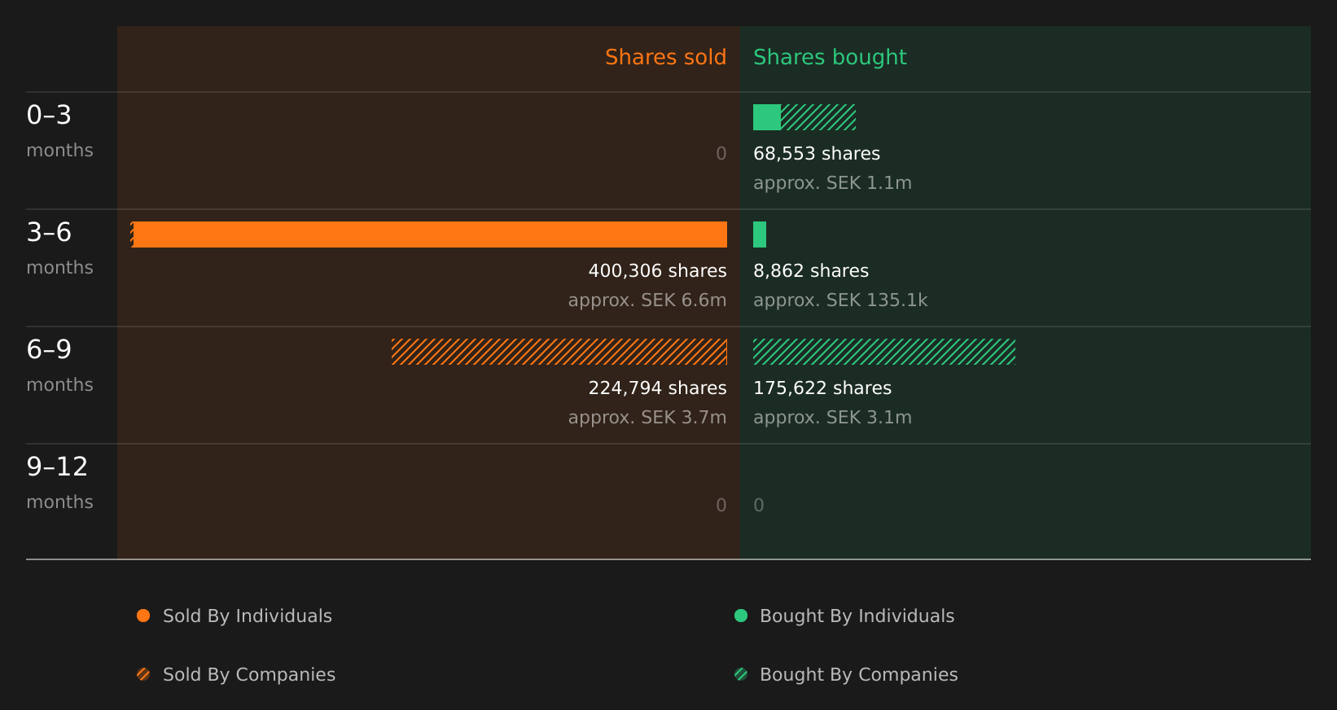
Task: Click the approx. SEK 1.1m text
Action: 832,182
